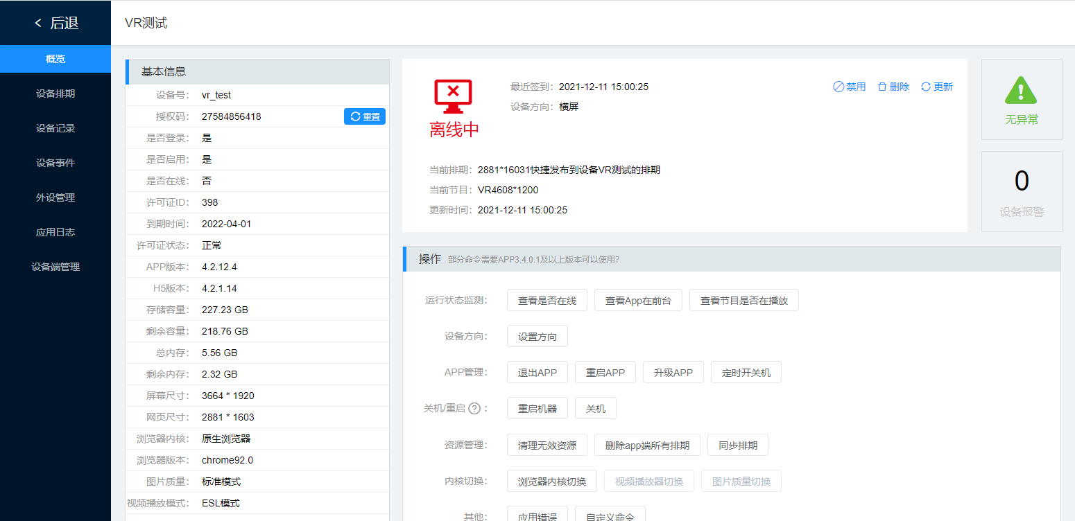Click total memory 5.56 GB

click(x=220, y=353)
